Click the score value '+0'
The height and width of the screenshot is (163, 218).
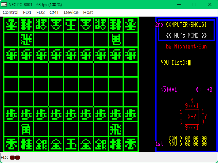click(210, 89)
